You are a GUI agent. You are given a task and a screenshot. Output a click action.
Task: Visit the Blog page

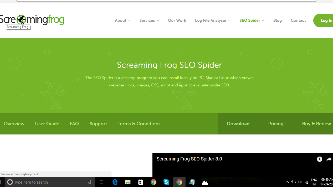(x=278, y=20)
